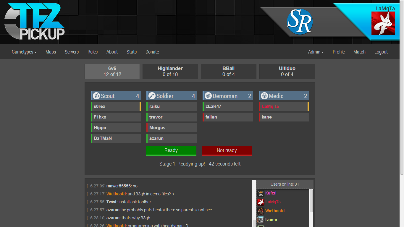Expand the Gametypes dropdown menu
This screenshot has height=227, width=404.
24,52
